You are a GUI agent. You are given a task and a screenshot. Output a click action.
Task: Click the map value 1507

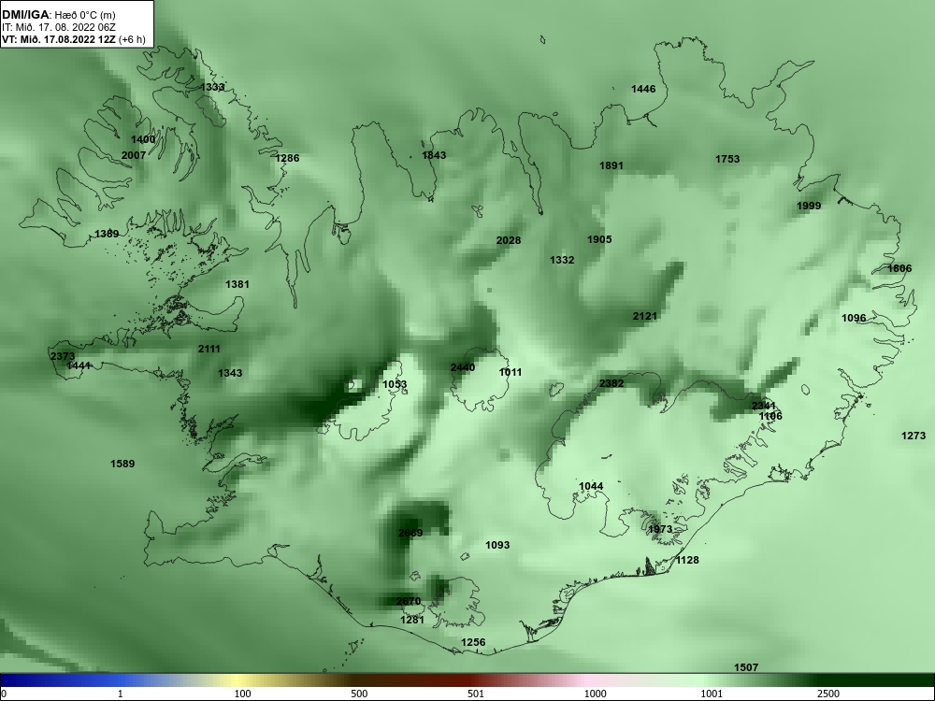point(746,667)
